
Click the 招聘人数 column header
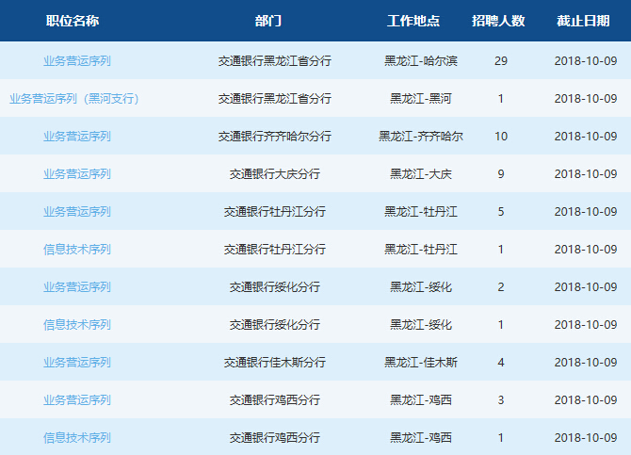coord(498,21)
